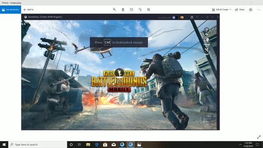Click the highlighted second Gameloop taskbar icon
The image size is (263, 148).
(131, 144)
